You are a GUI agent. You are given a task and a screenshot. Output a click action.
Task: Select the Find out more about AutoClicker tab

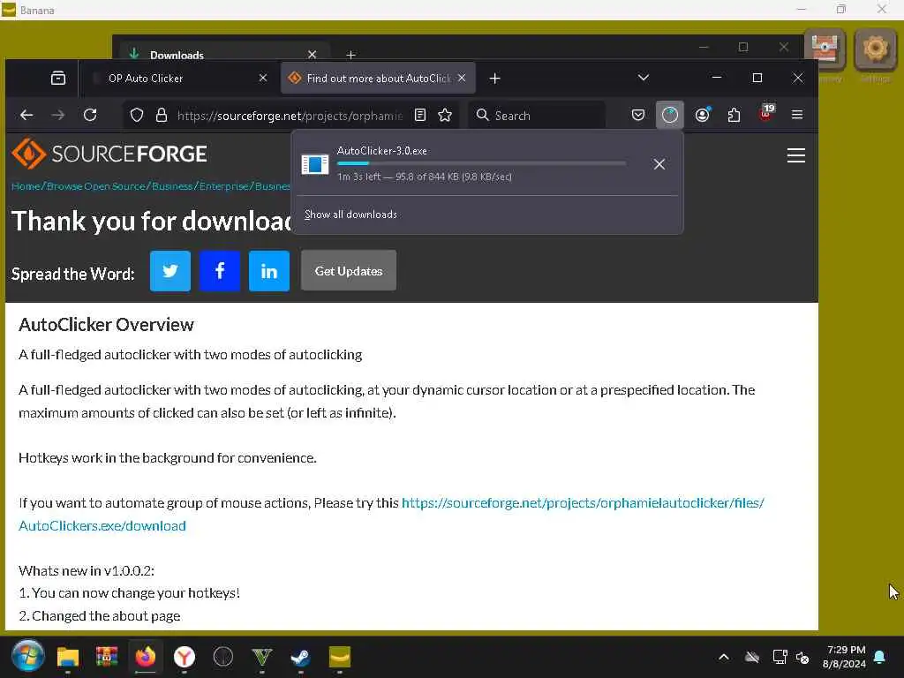pos(378,78)
